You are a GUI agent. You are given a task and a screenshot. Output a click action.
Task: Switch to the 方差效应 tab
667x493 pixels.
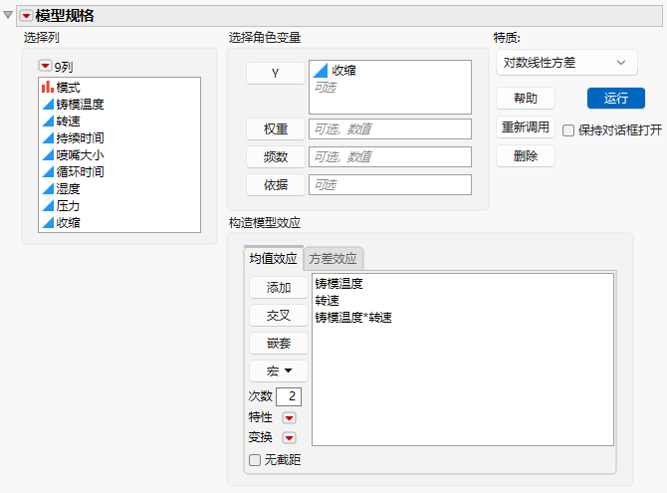click(333, 258)
